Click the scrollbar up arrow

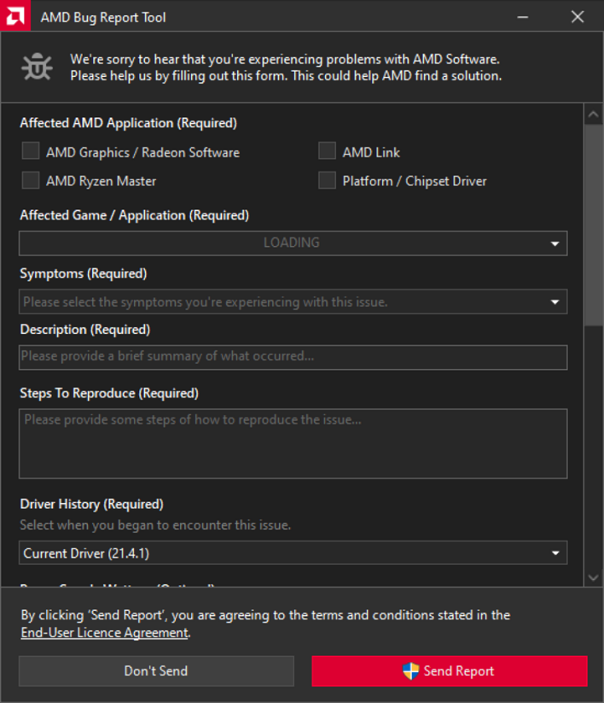tap(593, 114)
